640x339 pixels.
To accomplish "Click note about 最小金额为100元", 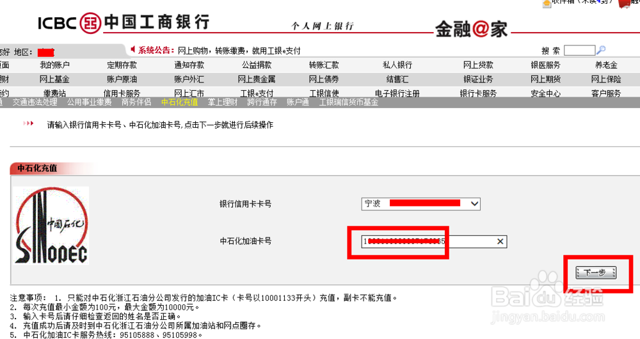I will pos(105,307).
